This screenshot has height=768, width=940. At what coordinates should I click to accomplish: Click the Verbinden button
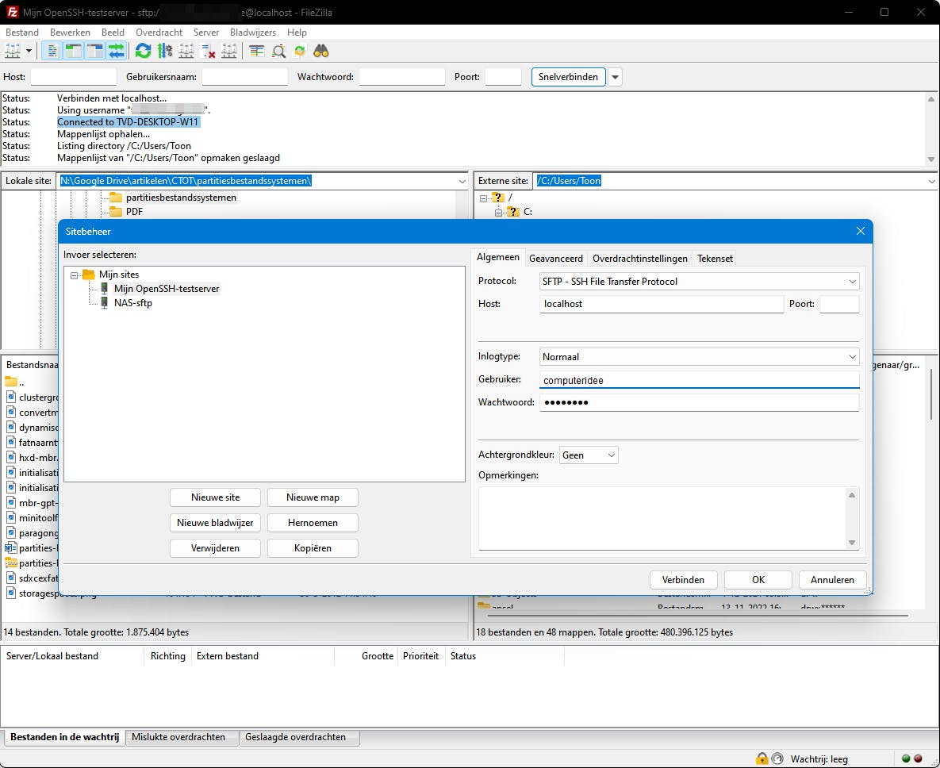point(683,580)
